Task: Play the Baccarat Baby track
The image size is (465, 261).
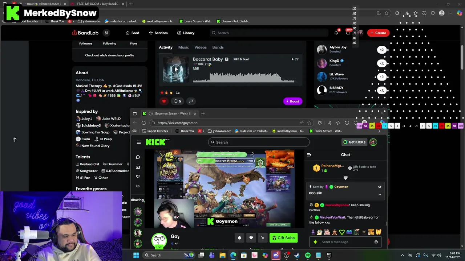Action: (x=176, y=69)
